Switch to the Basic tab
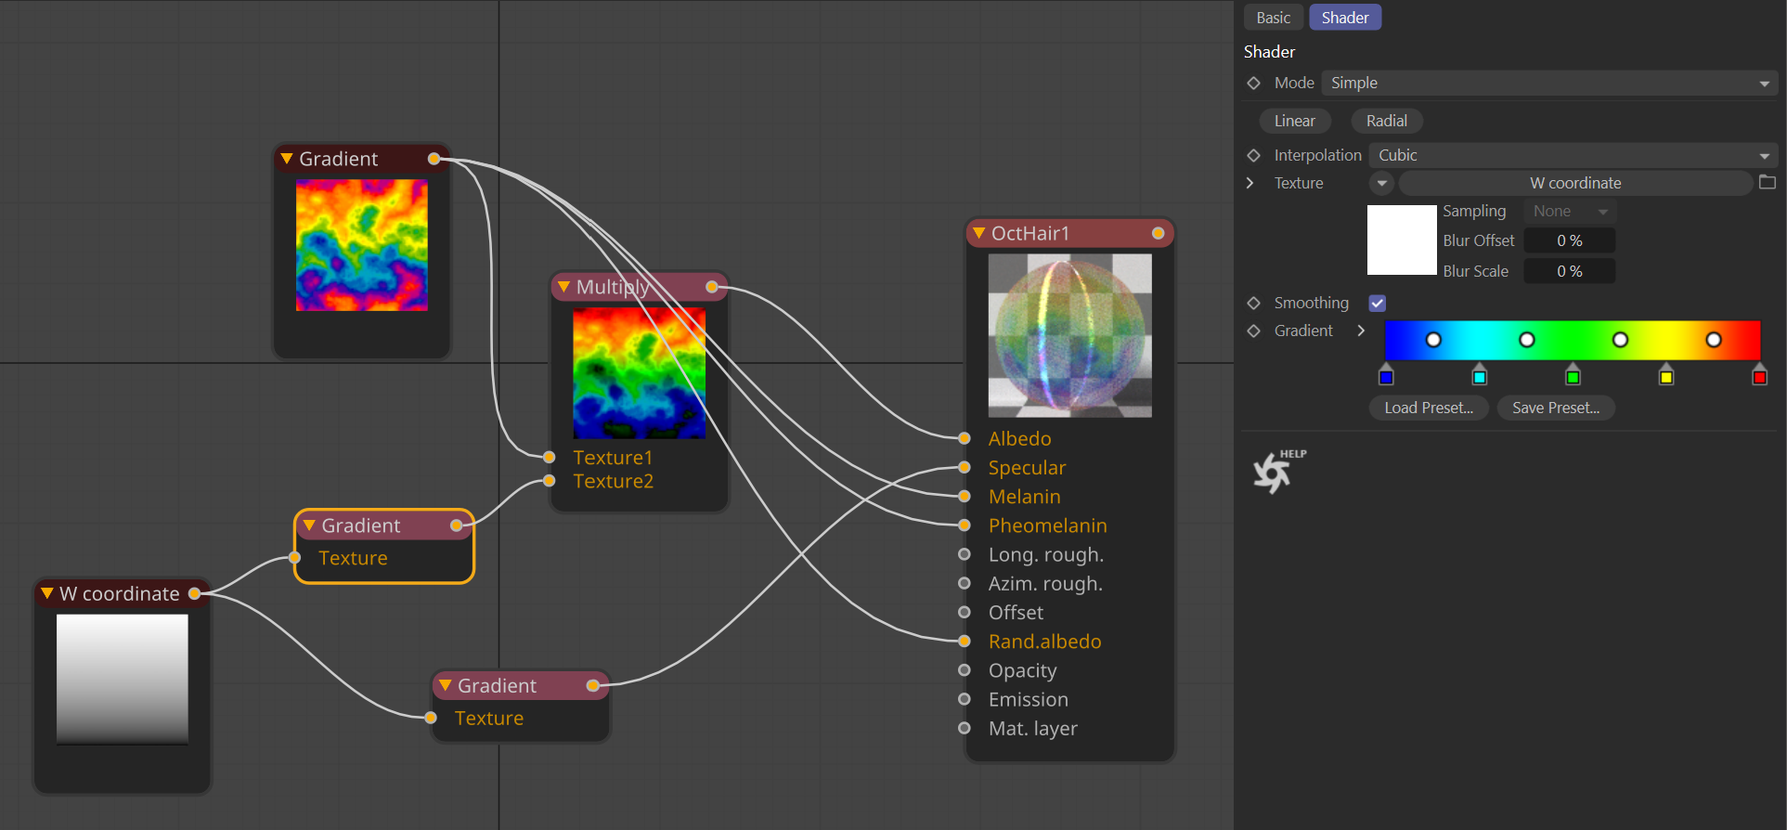 [x=1273, y=18]
